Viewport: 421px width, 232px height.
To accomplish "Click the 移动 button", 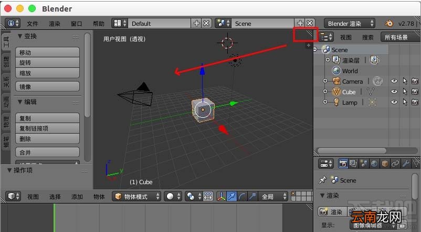I will pyautogui.click(x=48, y=52).
